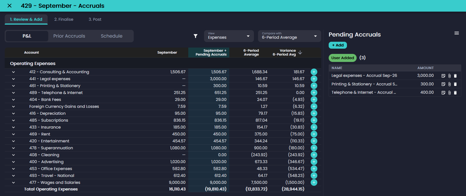Open attachment for Printing & Stationery accrual
The width and height of the screenshot is (466, 196).
(449, 84)
